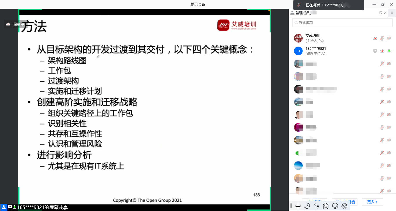396x211 pixels.
Task: Toggle punctuation mode on the IME bar
Action: coord(316,206)
